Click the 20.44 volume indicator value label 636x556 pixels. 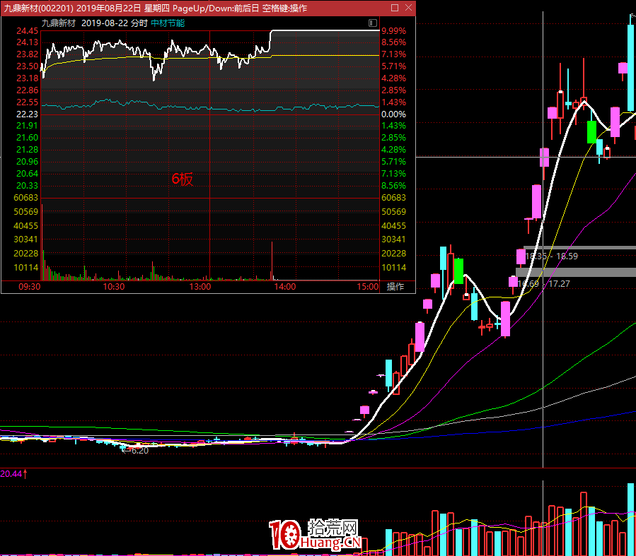pyautogui.click(x=13, y=473)
